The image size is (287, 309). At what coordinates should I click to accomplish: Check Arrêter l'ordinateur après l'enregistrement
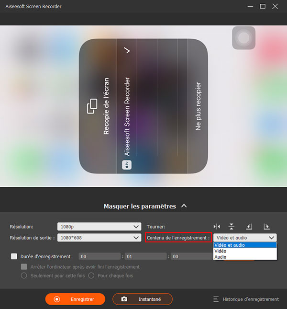(x=23, y=267)
